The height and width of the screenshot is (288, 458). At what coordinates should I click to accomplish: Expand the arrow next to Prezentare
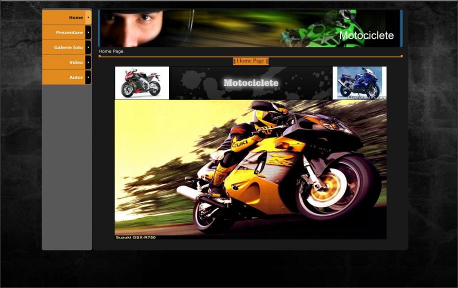[x=88, y=32]
